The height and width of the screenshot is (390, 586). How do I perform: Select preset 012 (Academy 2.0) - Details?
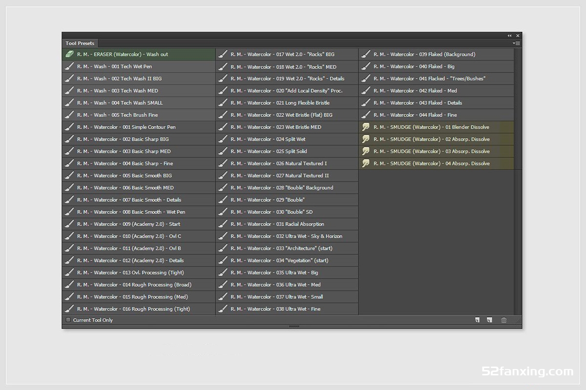139,261
